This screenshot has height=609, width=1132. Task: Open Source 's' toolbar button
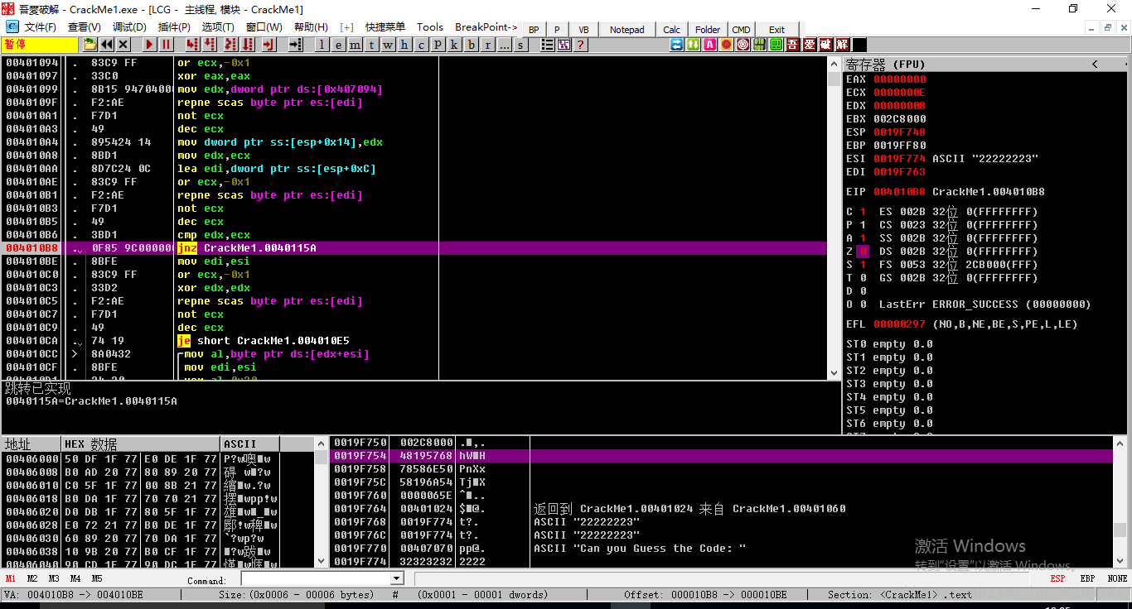[520, 45]
